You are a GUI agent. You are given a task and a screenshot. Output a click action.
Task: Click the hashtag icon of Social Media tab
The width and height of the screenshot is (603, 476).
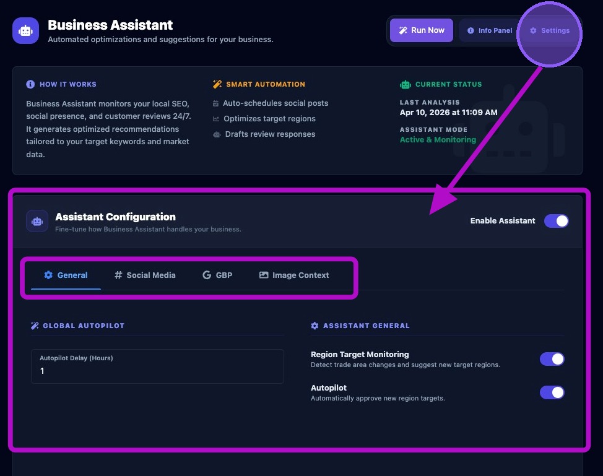118,275
